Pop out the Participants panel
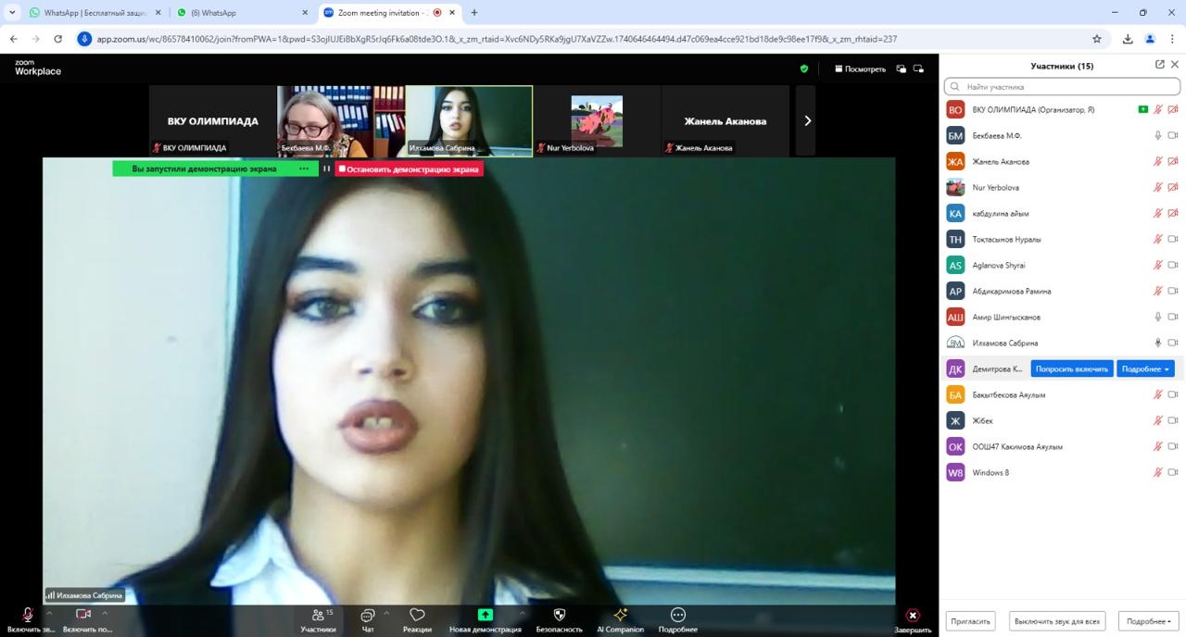Image resolution: width=1186 pixels, height=637 pixels. coord(1160,65)
